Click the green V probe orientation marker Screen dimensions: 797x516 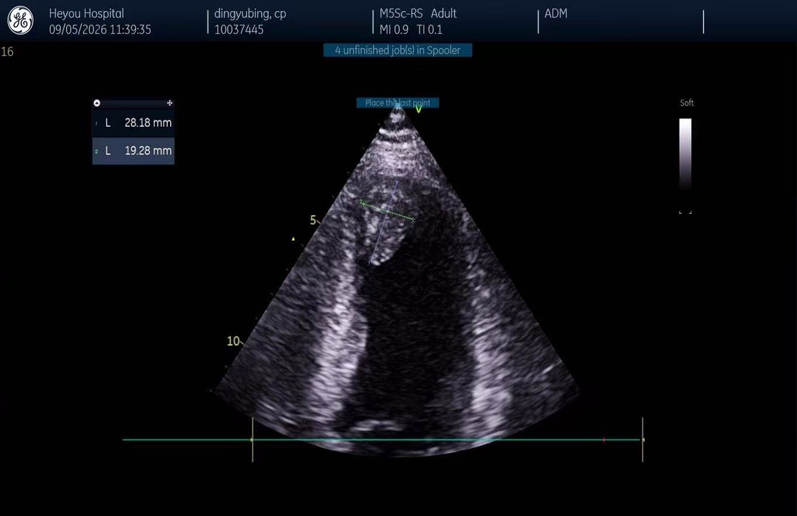(x=418, y=109)
